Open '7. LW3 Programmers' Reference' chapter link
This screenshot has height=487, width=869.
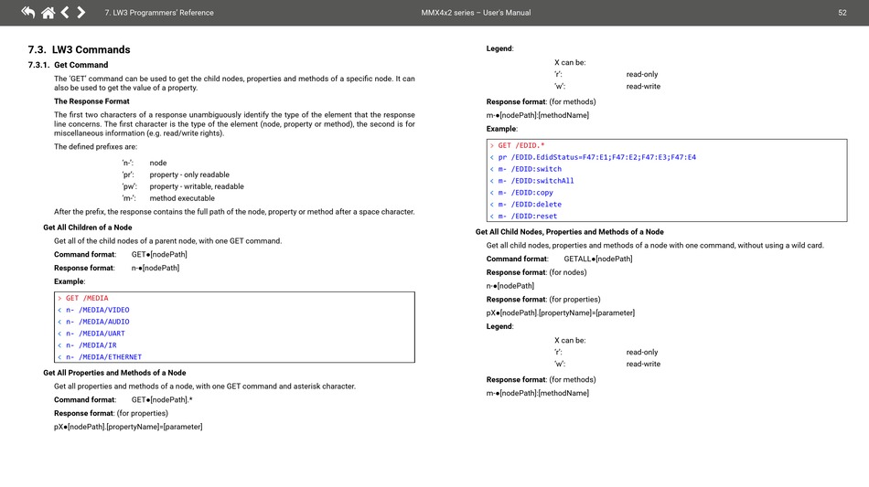(159, 13)
